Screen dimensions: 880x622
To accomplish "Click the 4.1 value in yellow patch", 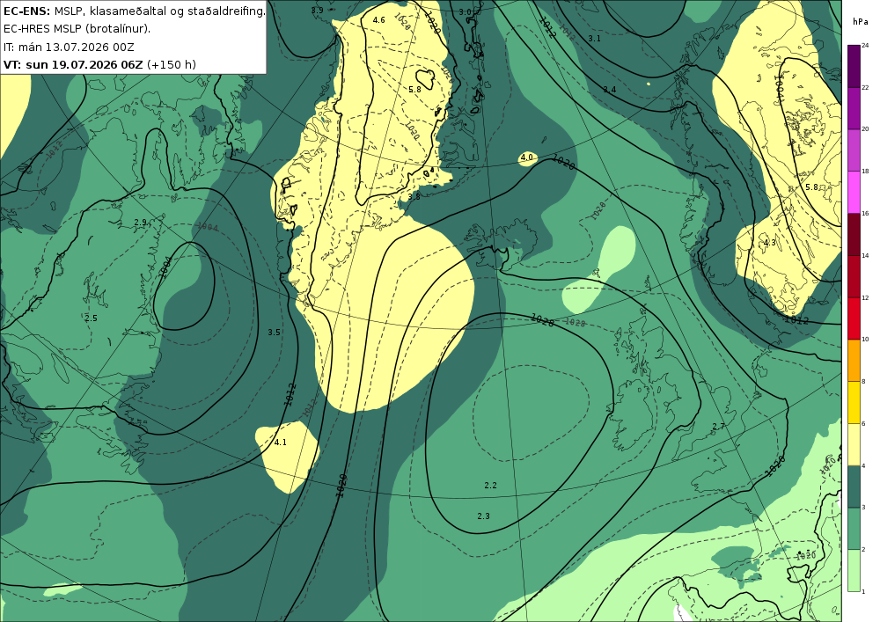I will (281, 442).
